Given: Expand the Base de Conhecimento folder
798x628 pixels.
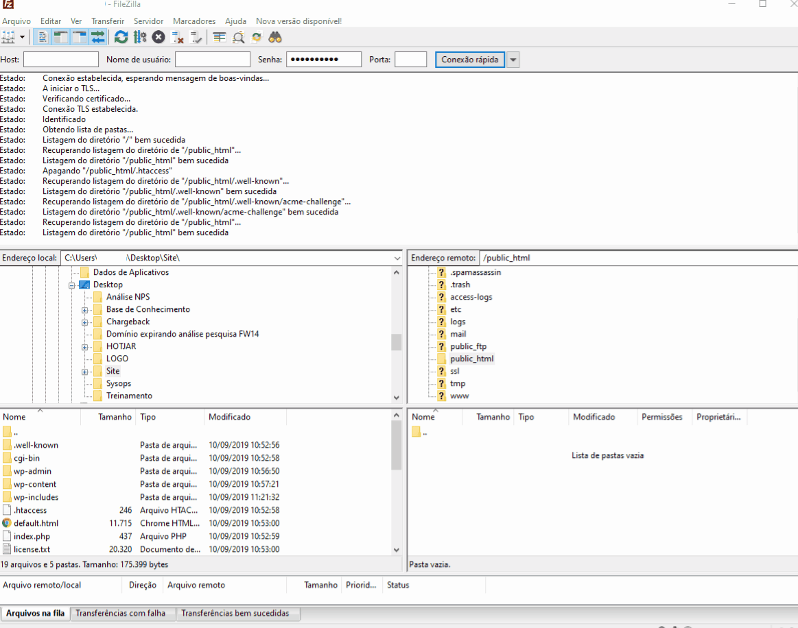Looking at the screenshot, I should tap(85, 310).
